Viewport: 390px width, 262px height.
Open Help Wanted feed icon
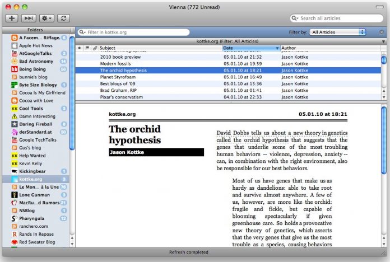pyautogui.click(x=15, y=156)
